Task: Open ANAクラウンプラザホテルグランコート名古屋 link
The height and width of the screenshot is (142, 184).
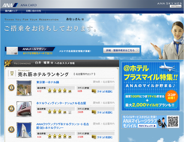Action: tap(63, 126)
